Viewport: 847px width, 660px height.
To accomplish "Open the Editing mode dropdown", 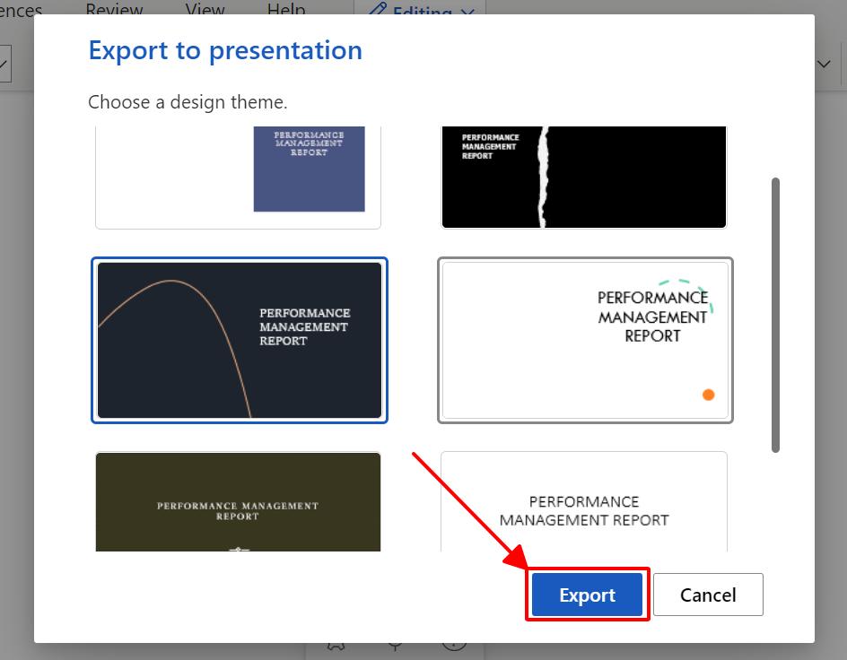I will [420, 12].
